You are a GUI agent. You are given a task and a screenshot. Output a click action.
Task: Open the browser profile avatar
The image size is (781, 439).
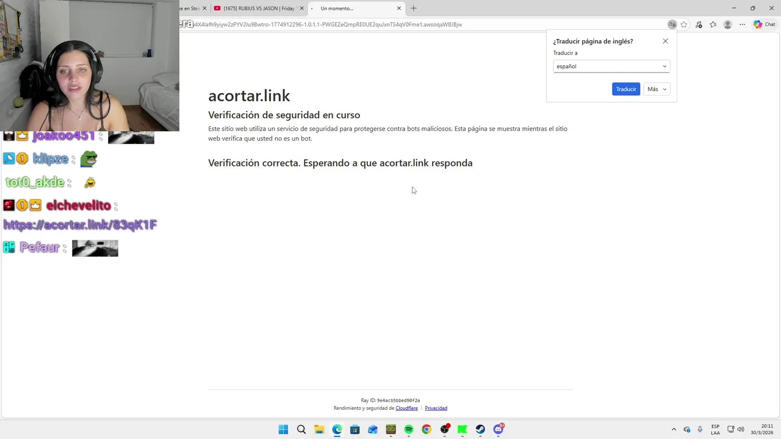727,24
